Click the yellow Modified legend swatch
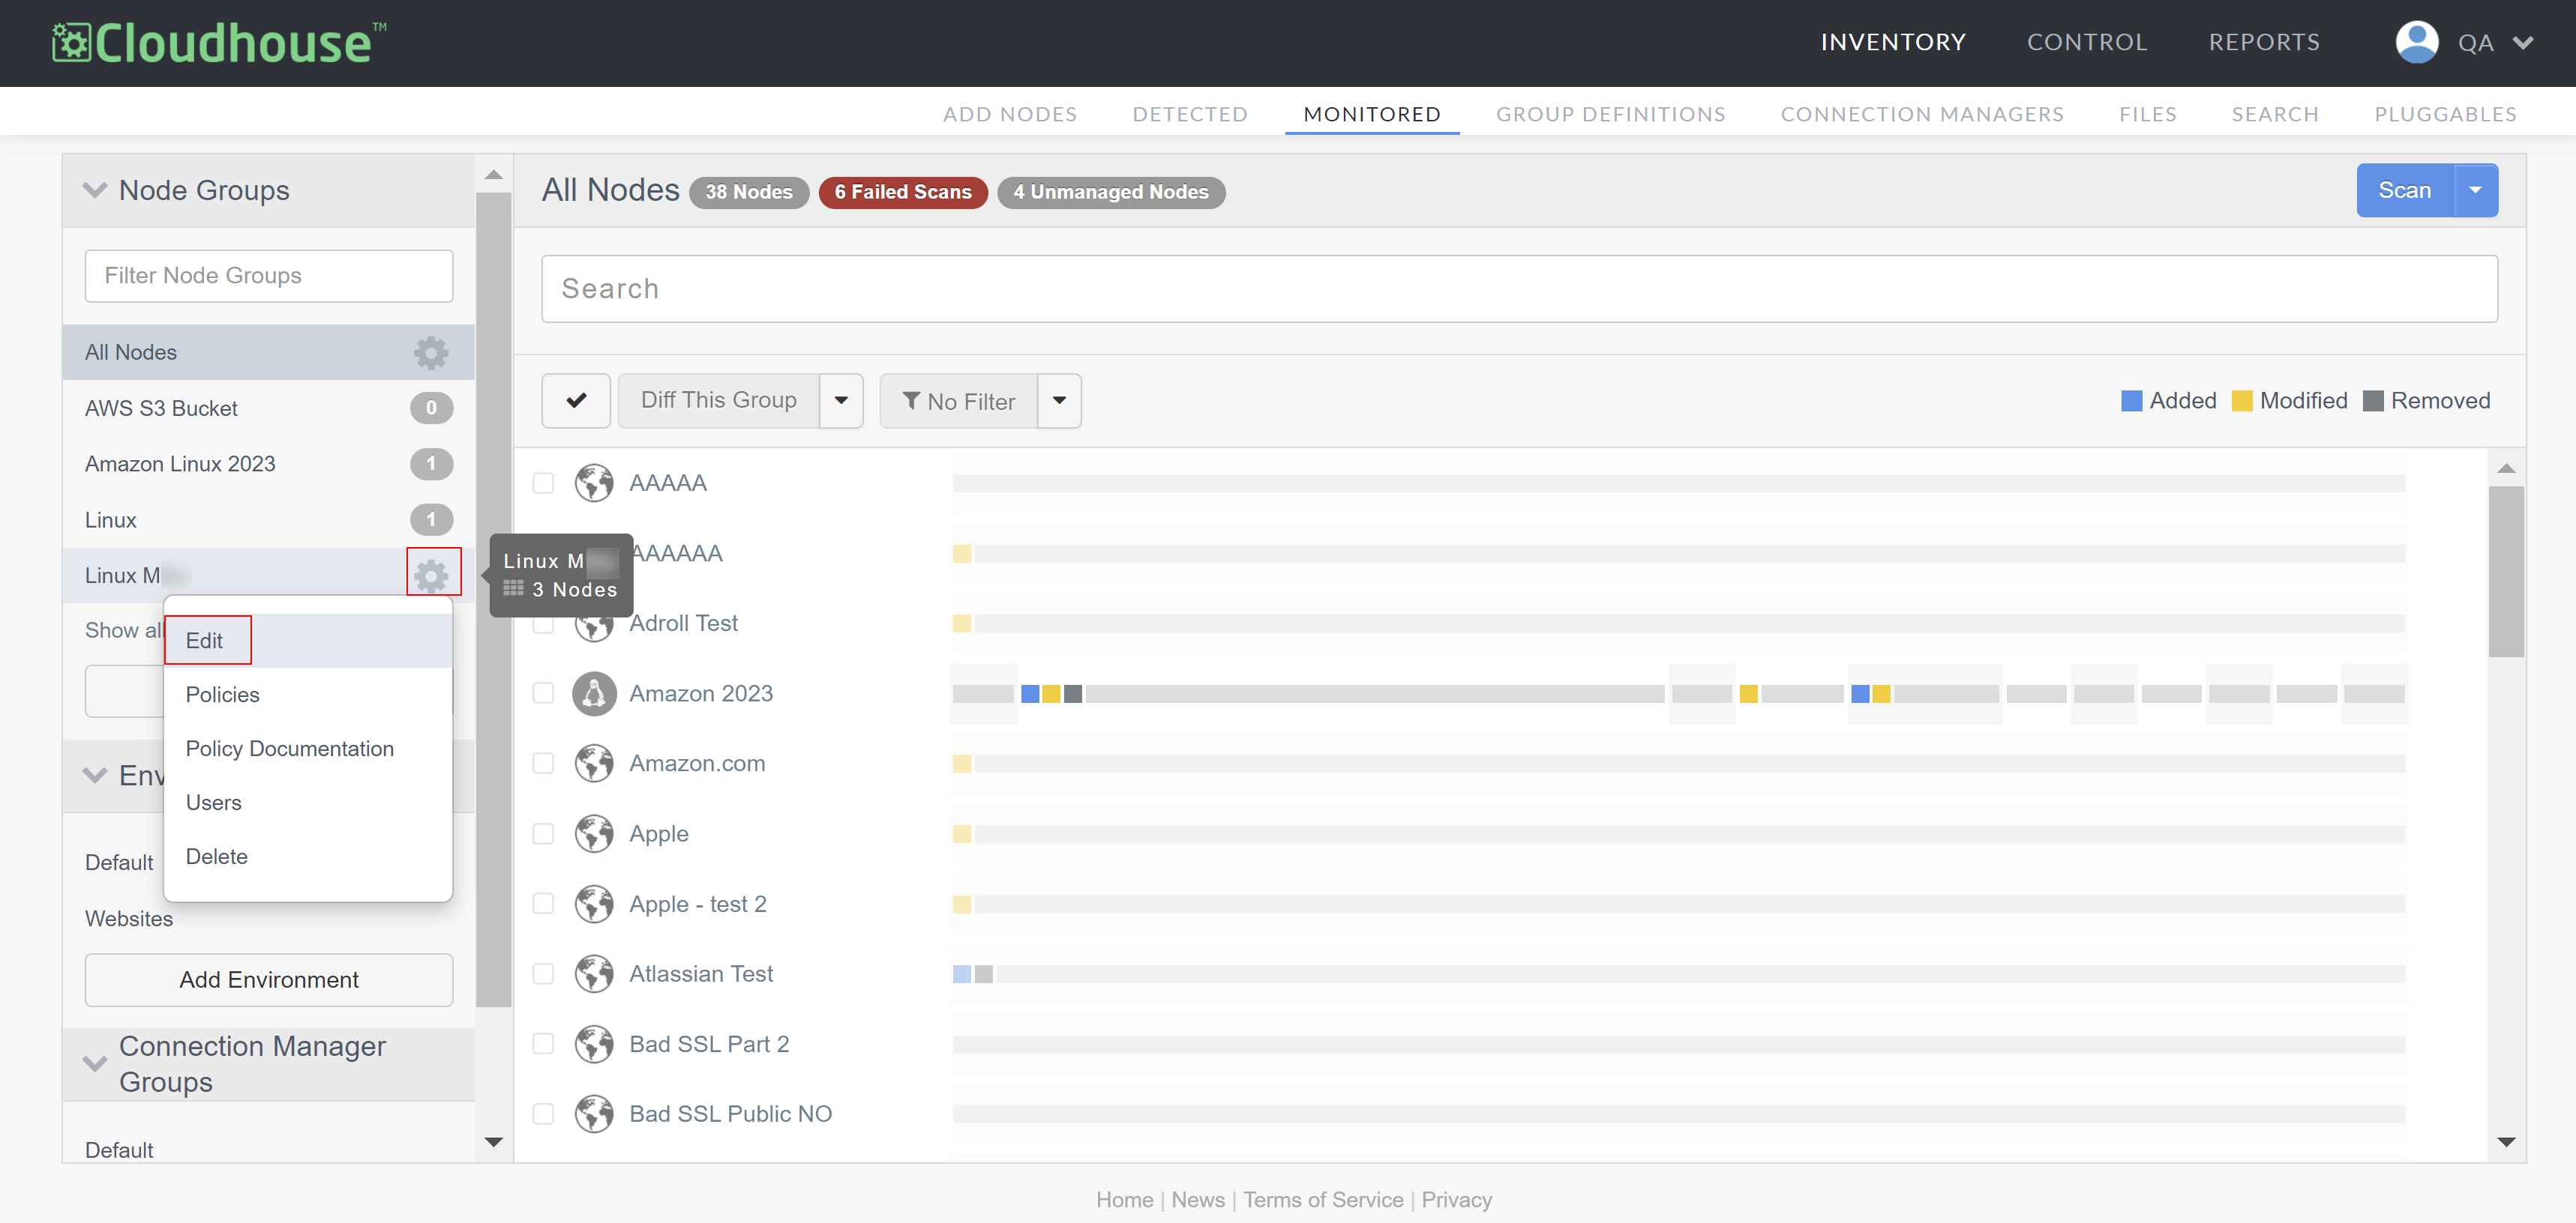The width and height of the screenshot is (2576, 1223). [2242, 401]
